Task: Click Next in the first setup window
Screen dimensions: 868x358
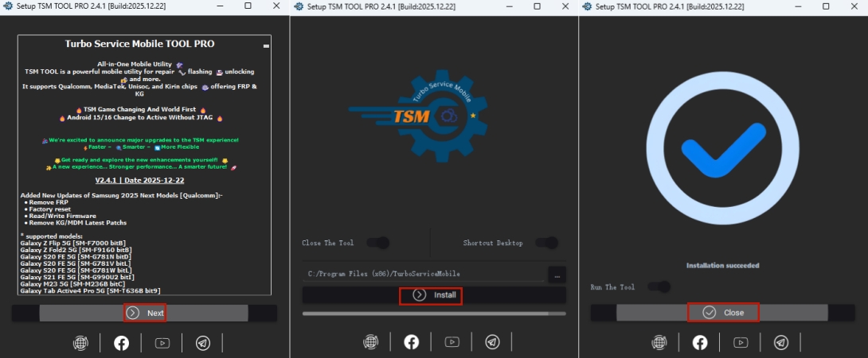Action: (144, 313)
